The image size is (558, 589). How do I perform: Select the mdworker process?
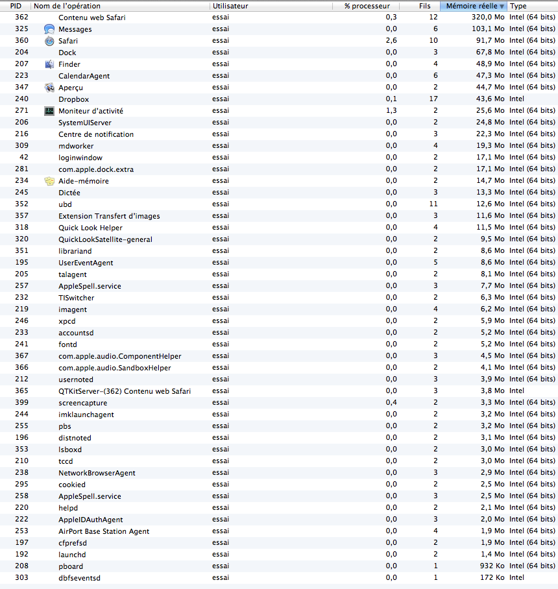279,145
